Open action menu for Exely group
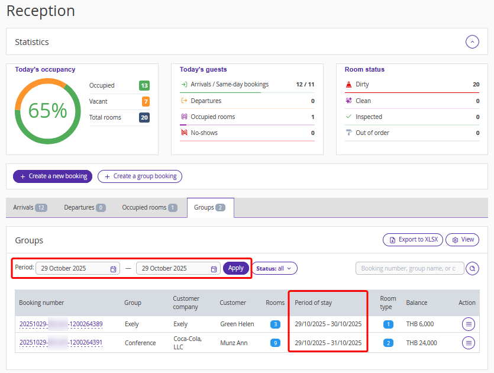Screen dimensions: 494x373 (469, 324)
